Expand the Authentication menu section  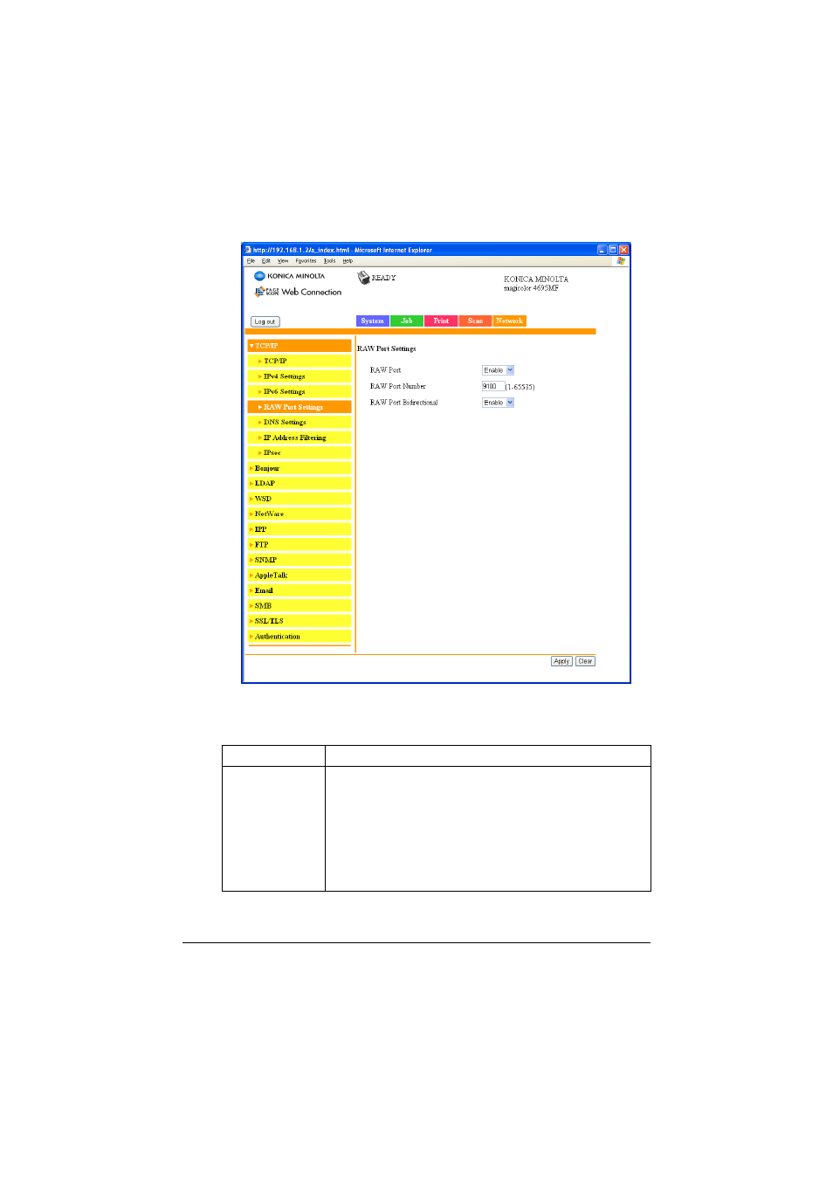299,636
